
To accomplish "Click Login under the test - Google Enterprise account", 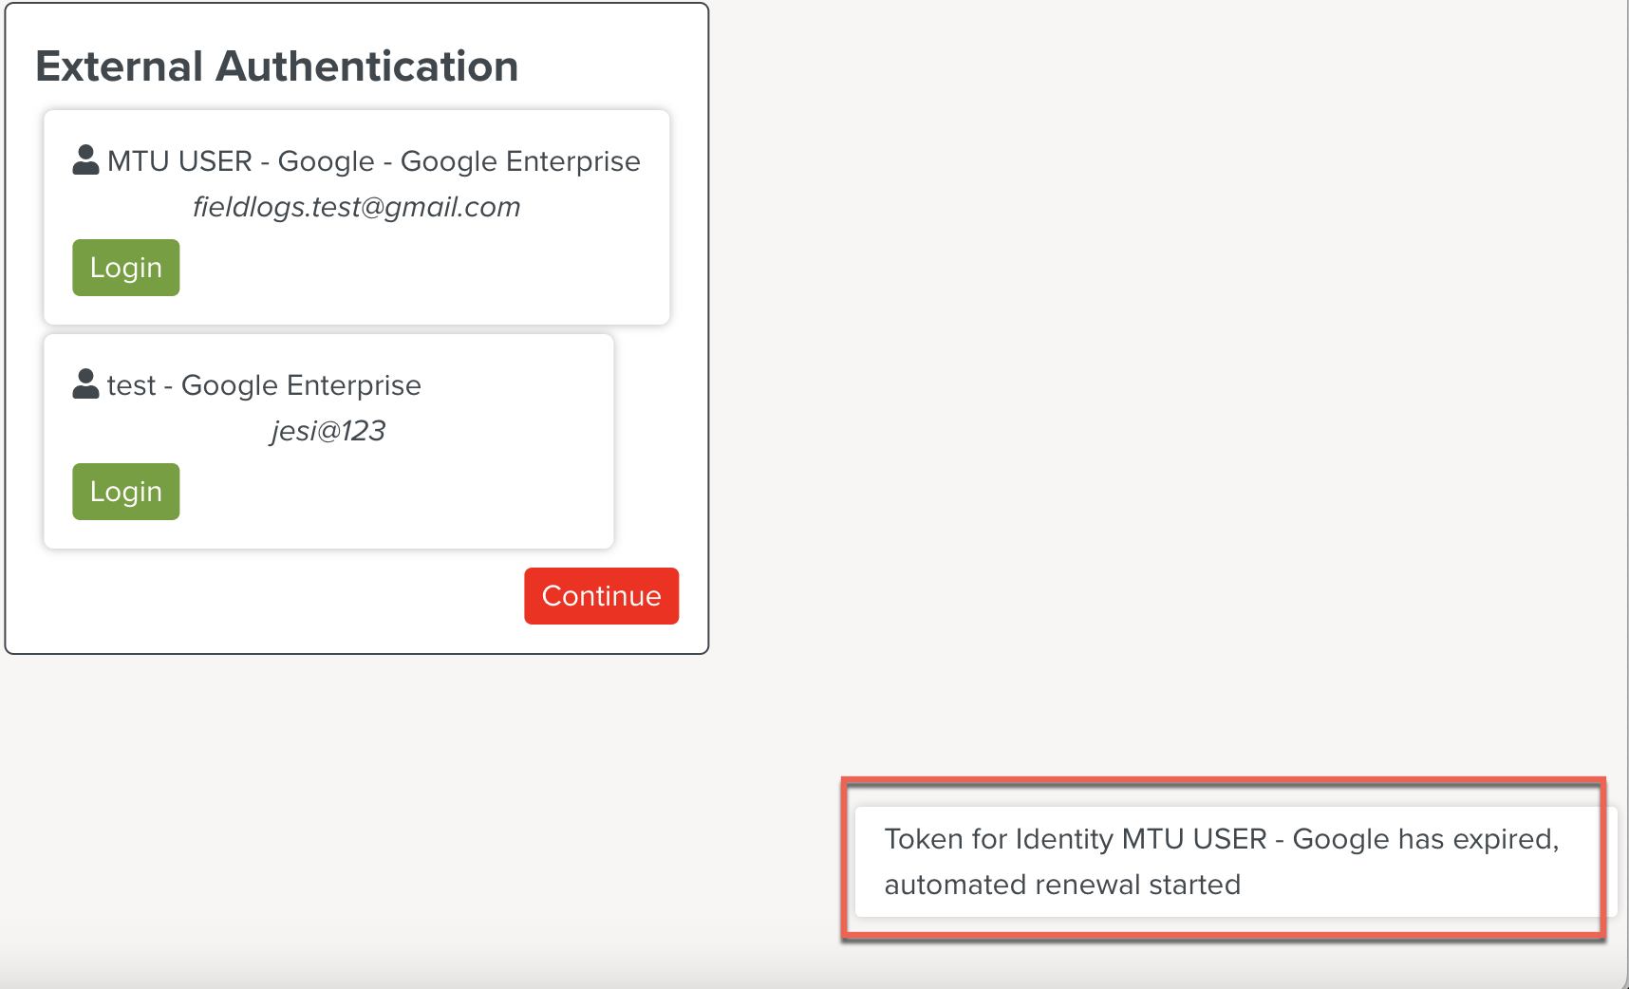I will click(125, 491).
